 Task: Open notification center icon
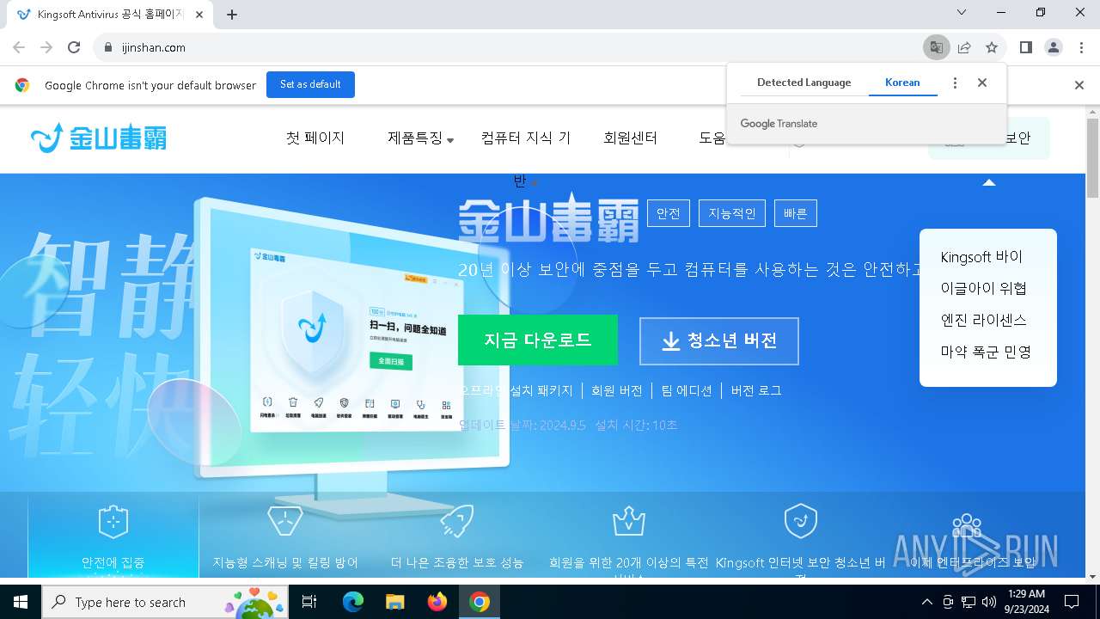(1072, 602)
